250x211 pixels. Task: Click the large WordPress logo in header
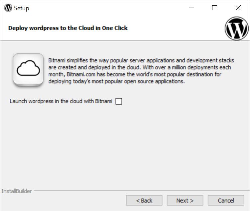tap(237, 28)
